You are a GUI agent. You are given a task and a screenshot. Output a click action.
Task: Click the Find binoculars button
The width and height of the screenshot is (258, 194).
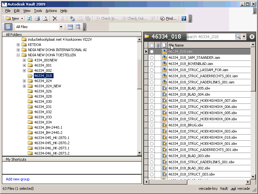[168, 18]
